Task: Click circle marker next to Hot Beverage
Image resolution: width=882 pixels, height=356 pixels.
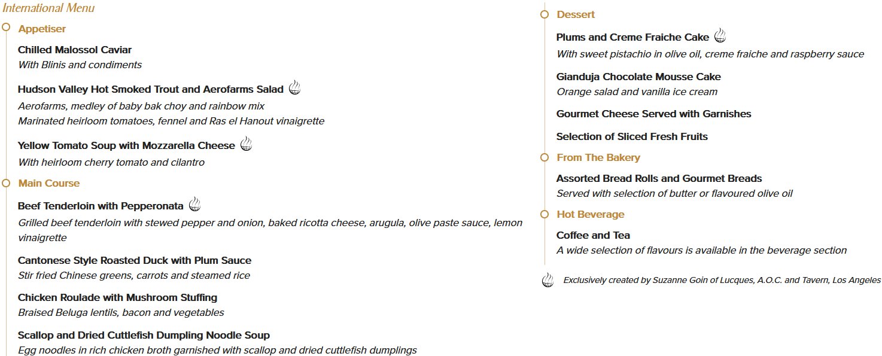Action: pos(545,214)
